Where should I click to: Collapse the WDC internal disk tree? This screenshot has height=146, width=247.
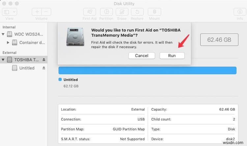tap(3, 34)
